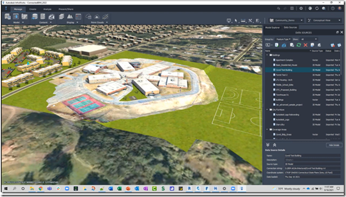This screenshot has width=346, height=197.
Task: Click the model properties map icon
Action: tap(24, 17)
